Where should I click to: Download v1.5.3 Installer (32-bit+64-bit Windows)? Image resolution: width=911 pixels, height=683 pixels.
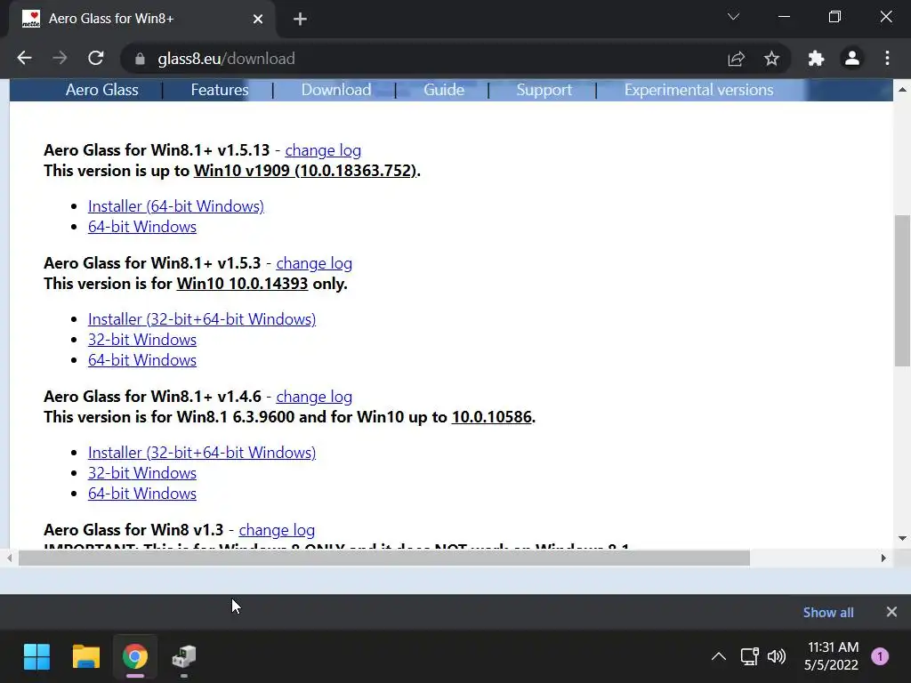point(202,319)
